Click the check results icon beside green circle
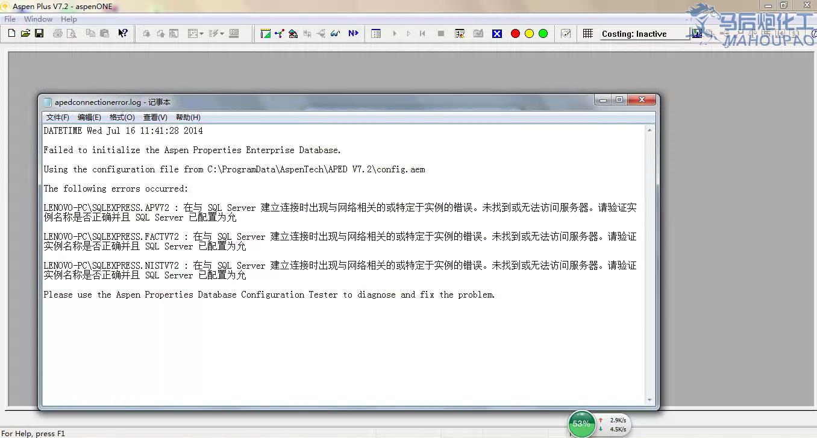The width and height of the screenshot is (817, 438). (x=566, y=34)
